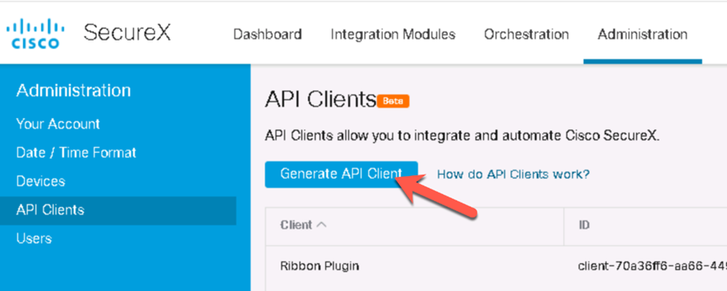Screen dimensions: 727x291
Task: Click the Cisco logo
Action: (34, 34)
